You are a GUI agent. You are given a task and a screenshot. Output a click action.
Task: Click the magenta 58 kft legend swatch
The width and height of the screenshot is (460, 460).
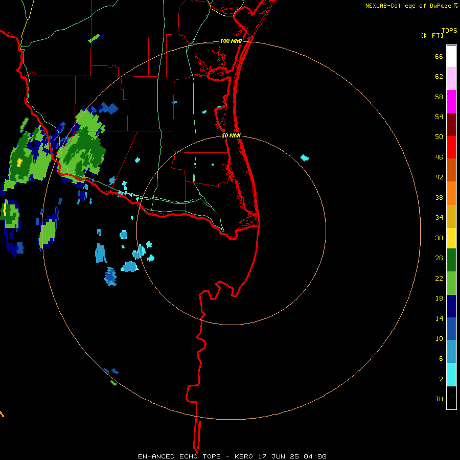(x=451, y=102)
